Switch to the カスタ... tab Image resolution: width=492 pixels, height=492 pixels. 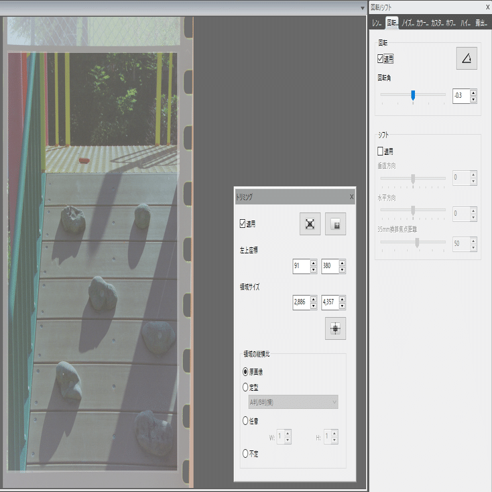[437, 23]
